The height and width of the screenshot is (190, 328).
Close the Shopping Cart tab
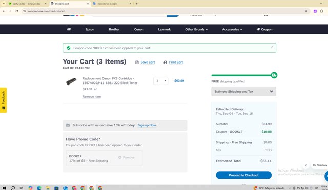pyautogui.click(x=88, y=4)
